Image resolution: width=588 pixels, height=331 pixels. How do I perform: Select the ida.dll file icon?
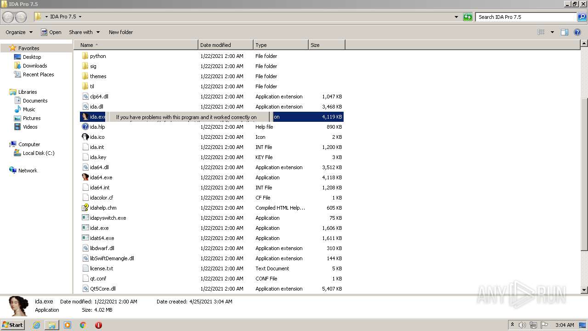pos(85,107)
